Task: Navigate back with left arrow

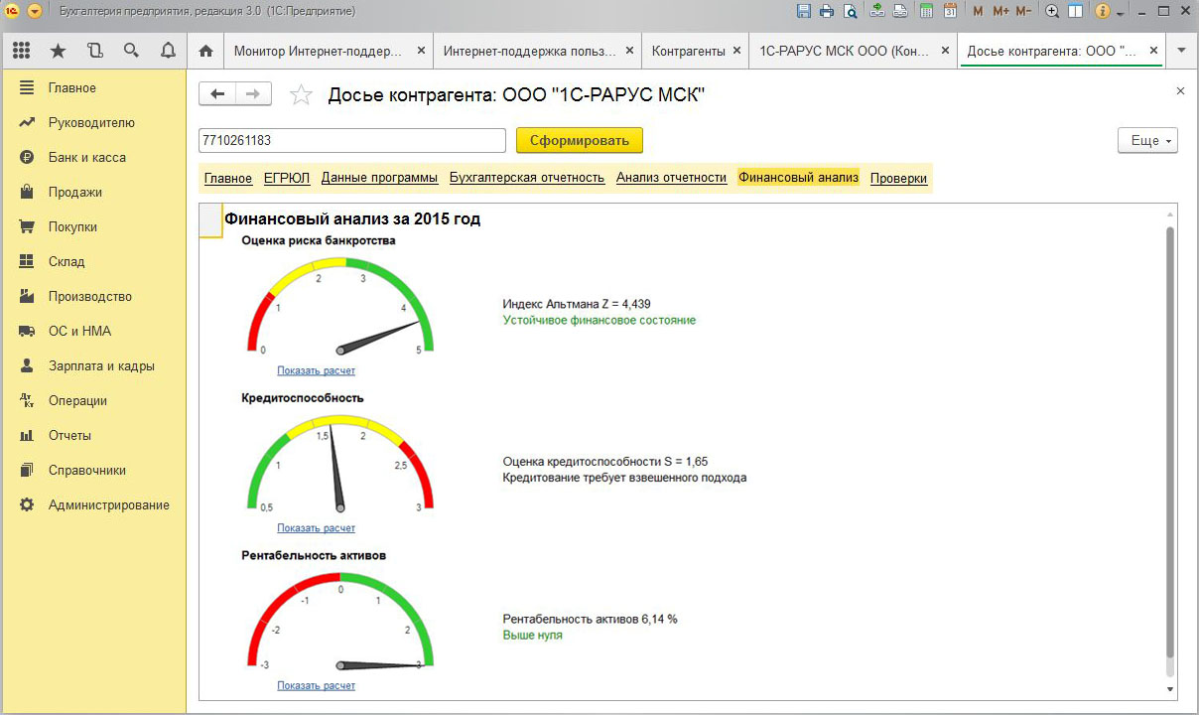Action: click(x=217, y=94)
